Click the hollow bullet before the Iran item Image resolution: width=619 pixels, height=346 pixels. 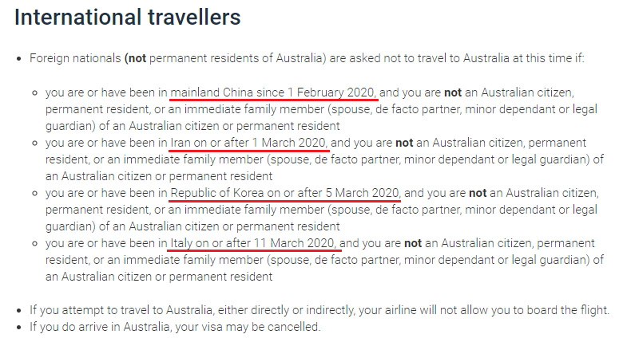(34, 144)
